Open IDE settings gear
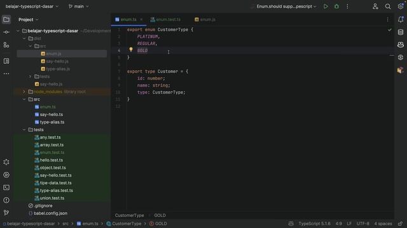The image size is (407, 228). [x=401, y=6]
